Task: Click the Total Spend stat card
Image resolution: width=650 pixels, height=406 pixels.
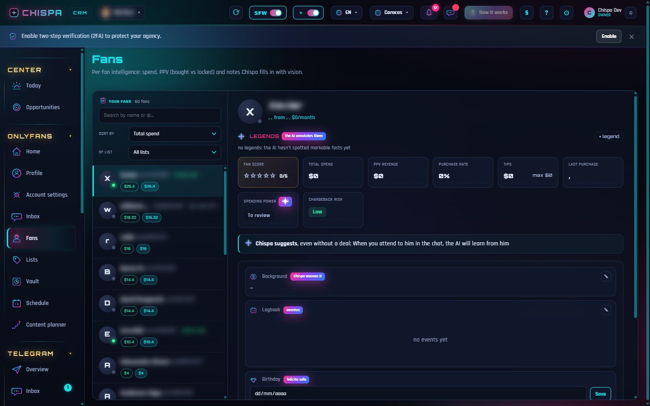Action: click(333, 172)
